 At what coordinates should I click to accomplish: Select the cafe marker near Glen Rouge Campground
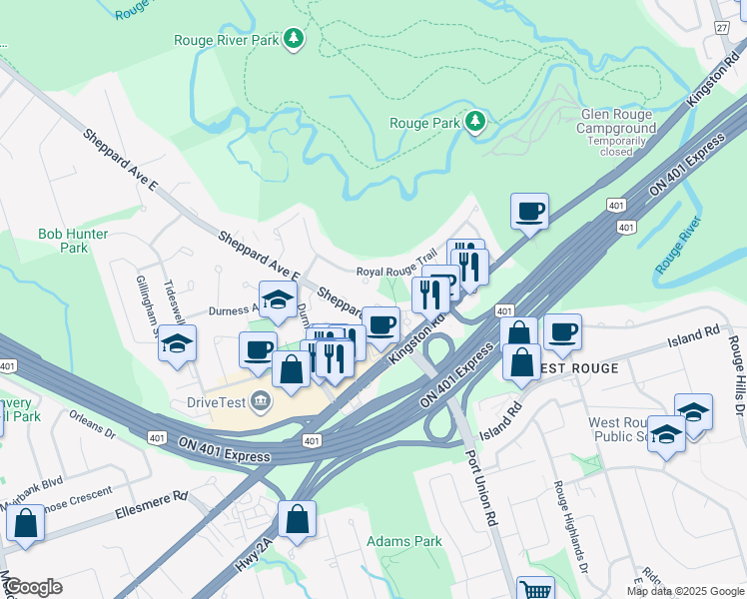[x=529, y=215]
